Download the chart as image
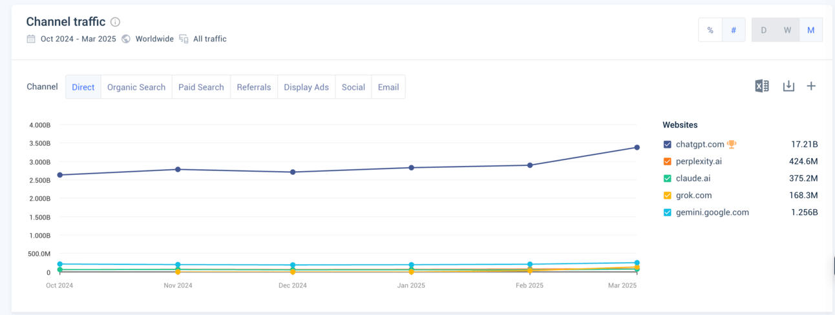The image size is (835, 315). point(788,86)
